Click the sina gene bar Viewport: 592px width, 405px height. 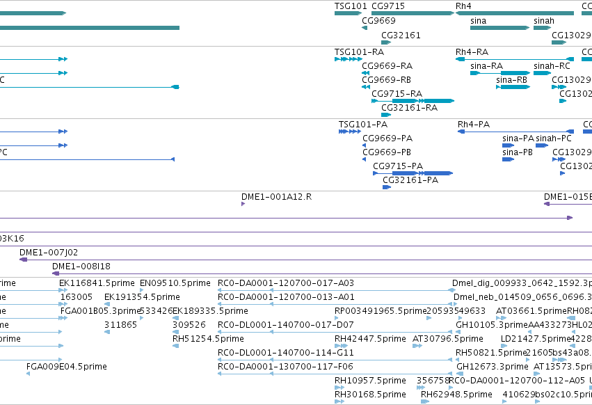[499, 28]
